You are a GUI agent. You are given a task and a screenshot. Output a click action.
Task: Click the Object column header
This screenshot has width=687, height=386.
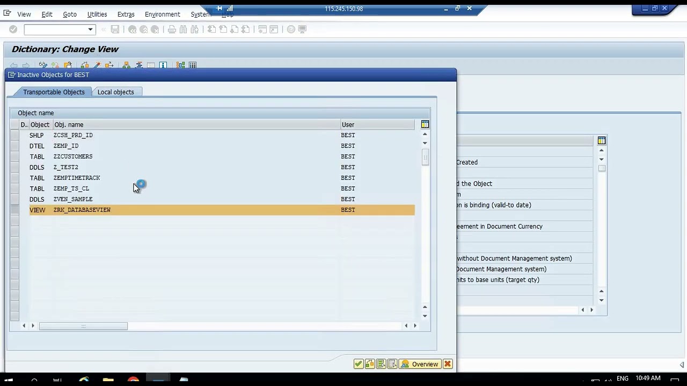[40, 124]
